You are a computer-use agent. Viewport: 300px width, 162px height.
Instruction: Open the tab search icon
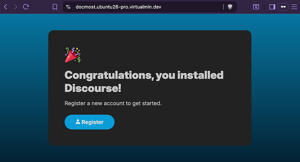[x=256, y=7]
